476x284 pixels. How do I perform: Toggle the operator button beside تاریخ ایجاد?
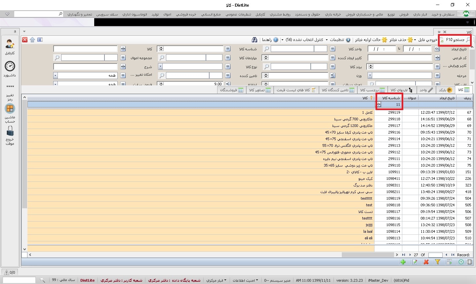[x=437, y=49]
